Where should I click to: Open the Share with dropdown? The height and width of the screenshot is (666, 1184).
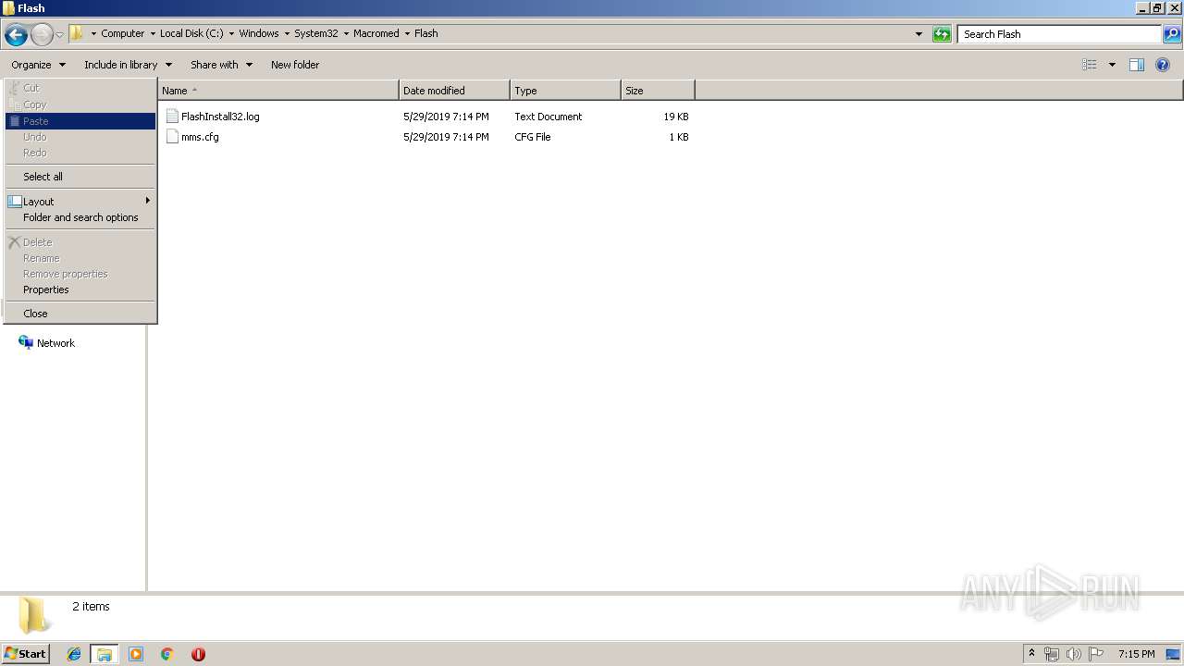(x=221, y=65)
